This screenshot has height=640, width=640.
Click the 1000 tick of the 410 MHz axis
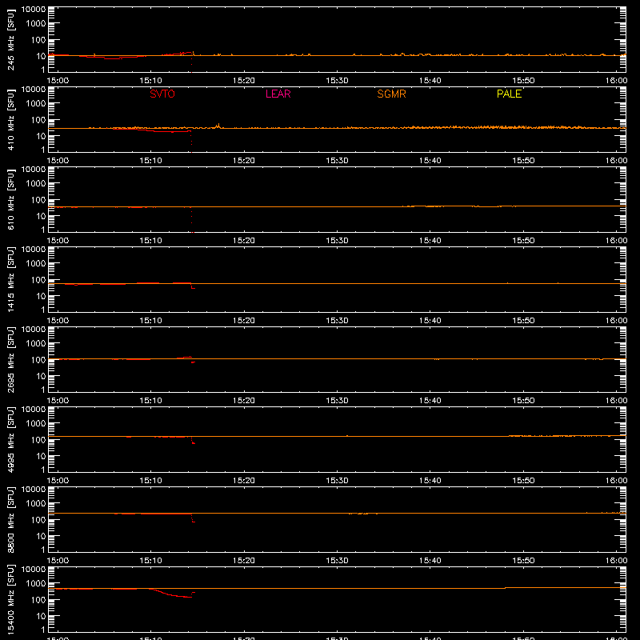[36, 104]
